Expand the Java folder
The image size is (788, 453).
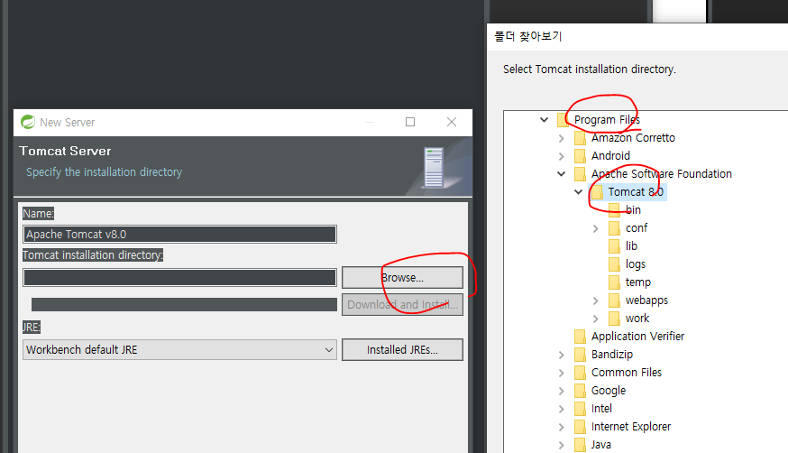561,446
